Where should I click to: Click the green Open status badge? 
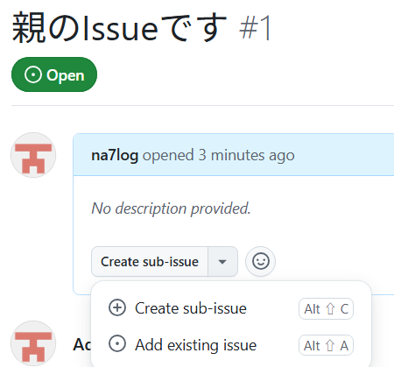point(54,74)
